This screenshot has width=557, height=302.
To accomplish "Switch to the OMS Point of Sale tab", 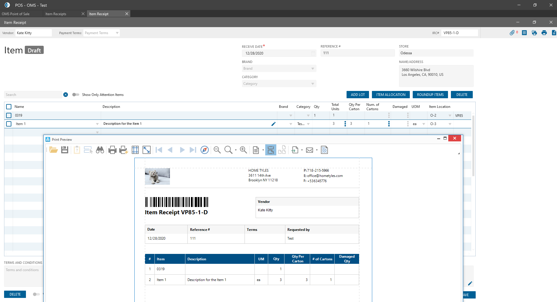I will (16, 14).
